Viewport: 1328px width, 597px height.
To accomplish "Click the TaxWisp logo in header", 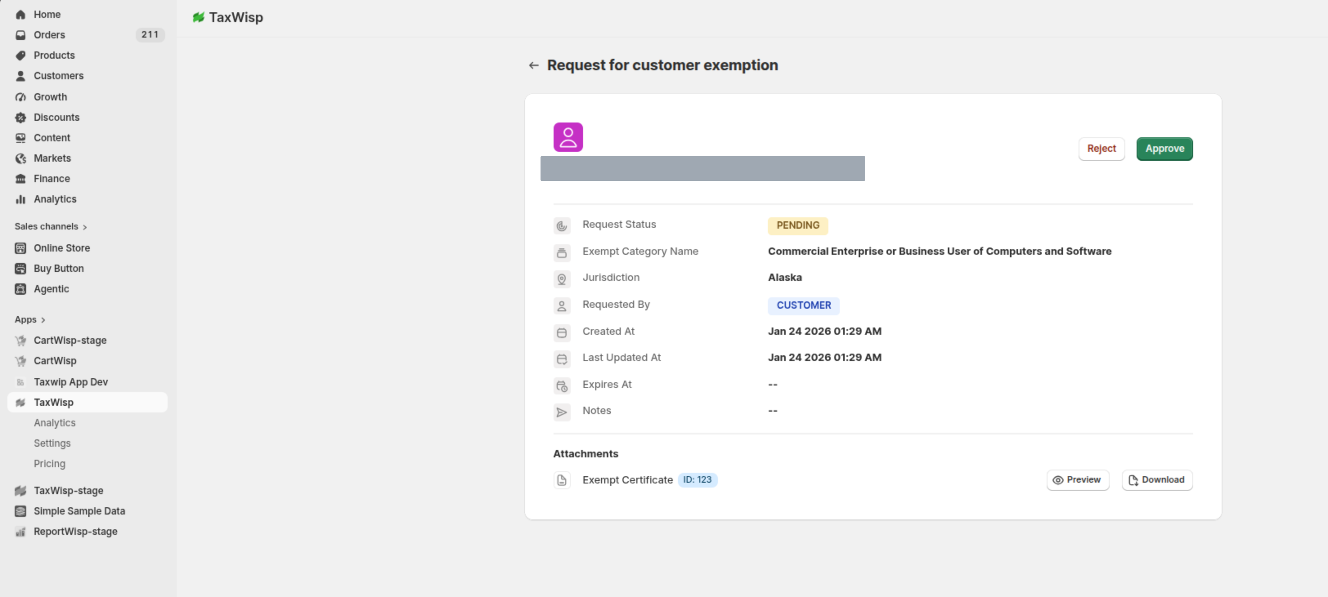I will click(198, 18).
